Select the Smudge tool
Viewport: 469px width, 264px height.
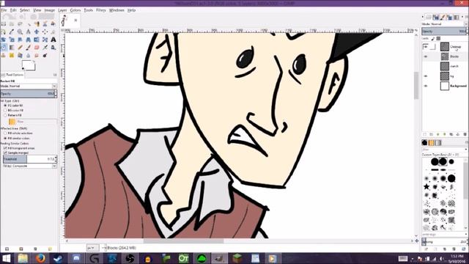(37, 56)
